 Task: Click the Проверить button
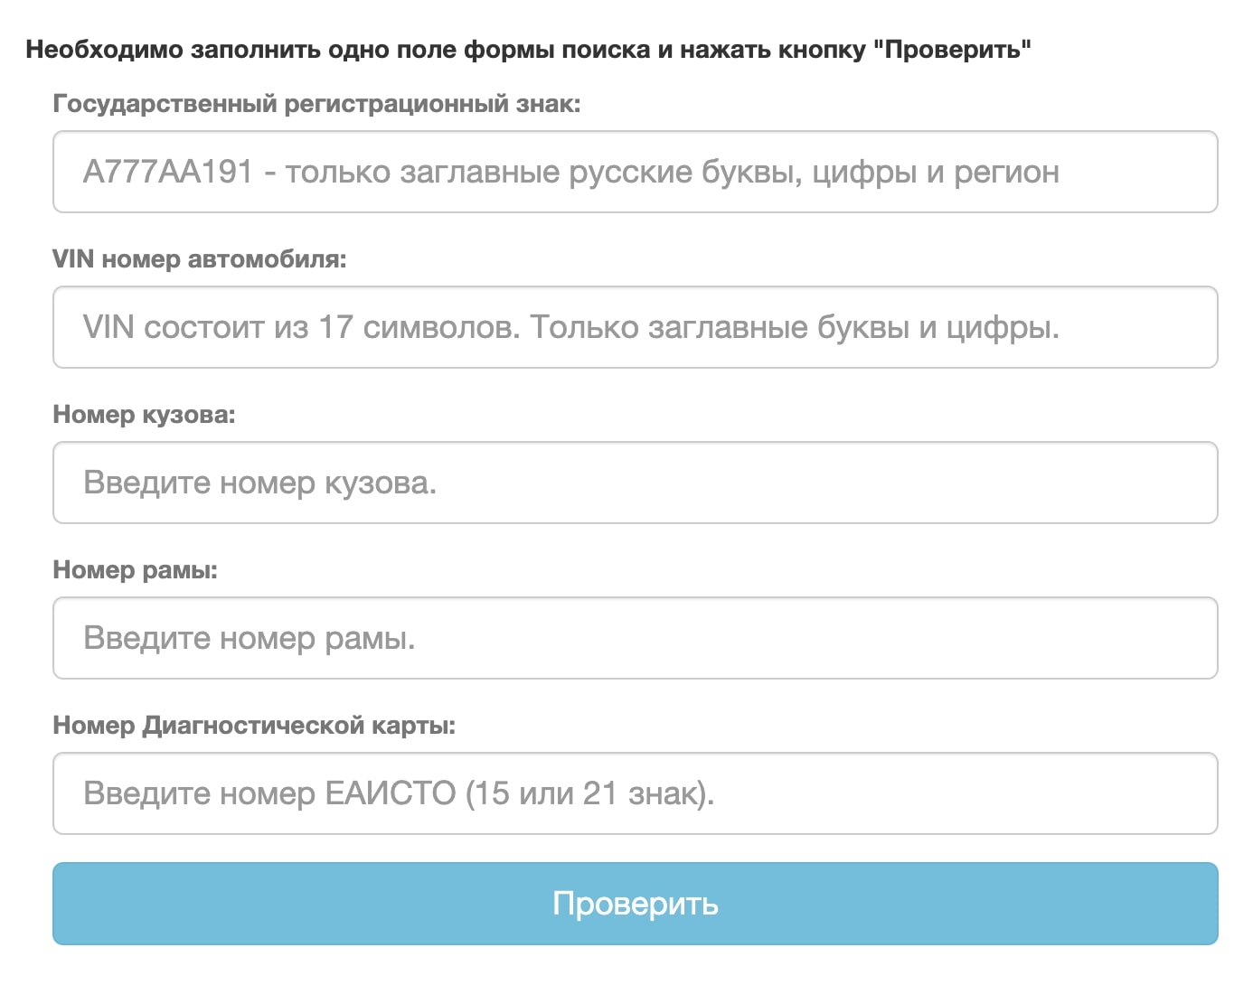pos(635,903)
